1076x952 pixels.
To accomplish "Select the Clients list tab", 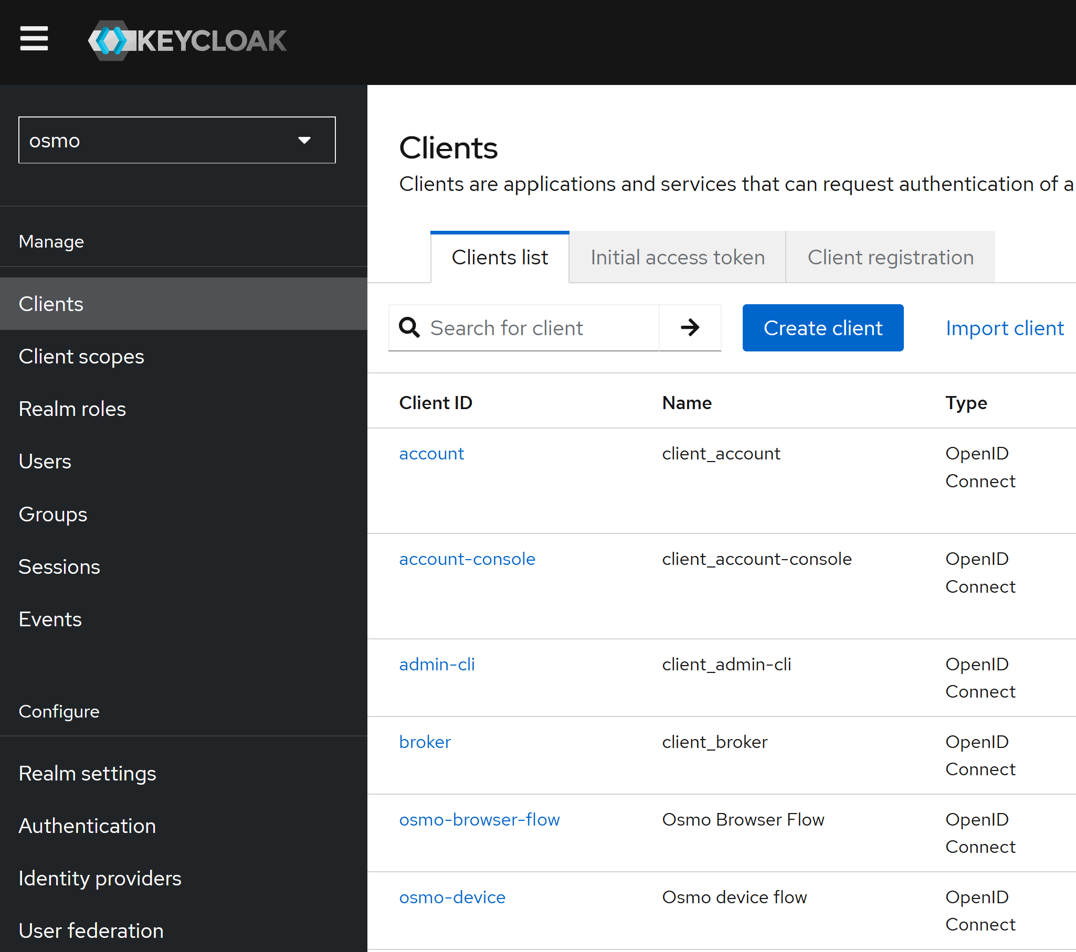I will (499, 257).
